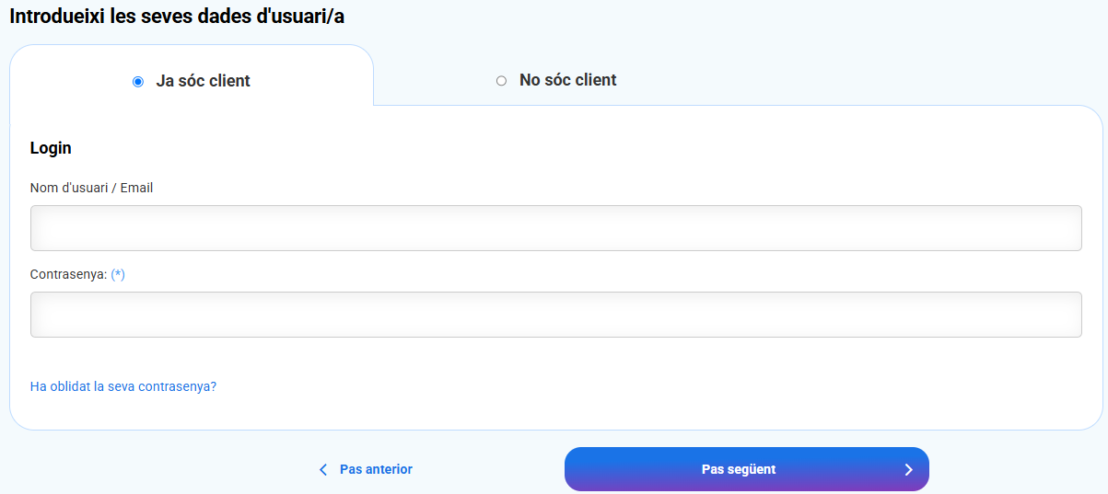Viewport: 1108px width, 494px height.
Task: Click the (*) required marker after Contrasenya
Action: (118, 274)
